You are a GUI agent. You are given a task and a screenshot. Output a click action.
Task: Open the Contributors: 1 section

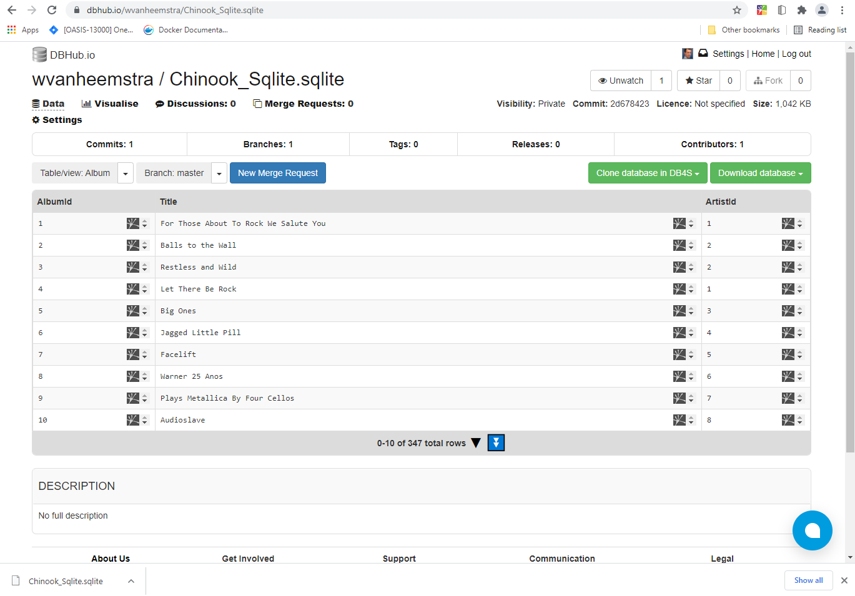(x=713, y=144)
